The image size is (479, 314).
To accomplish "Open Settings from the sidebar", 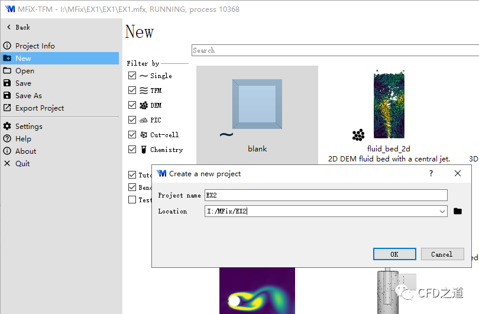I will click(60, 126).
